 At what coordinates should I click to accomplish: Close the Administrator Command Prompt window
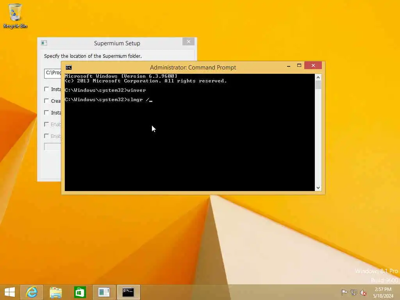(x=313, y=66)
